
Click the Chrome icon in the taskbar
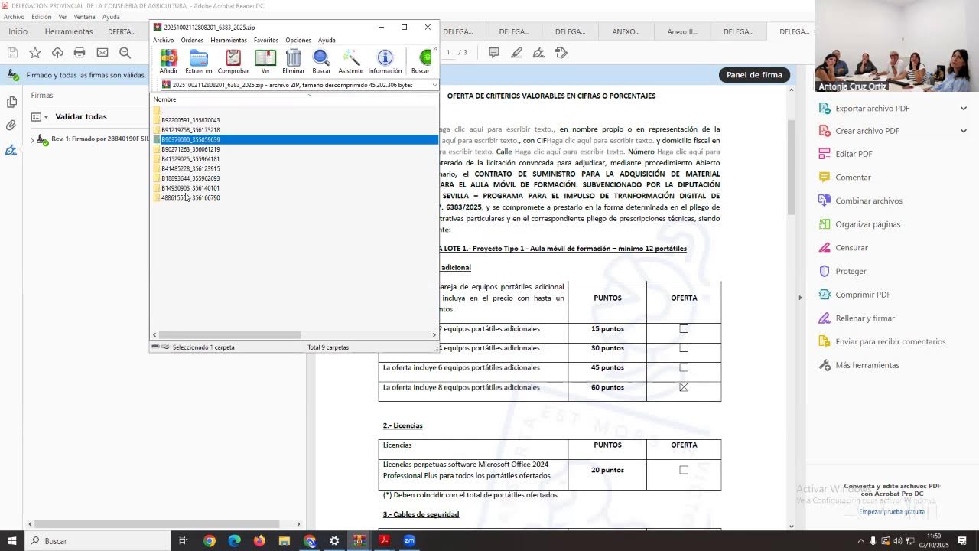(210, 540)
